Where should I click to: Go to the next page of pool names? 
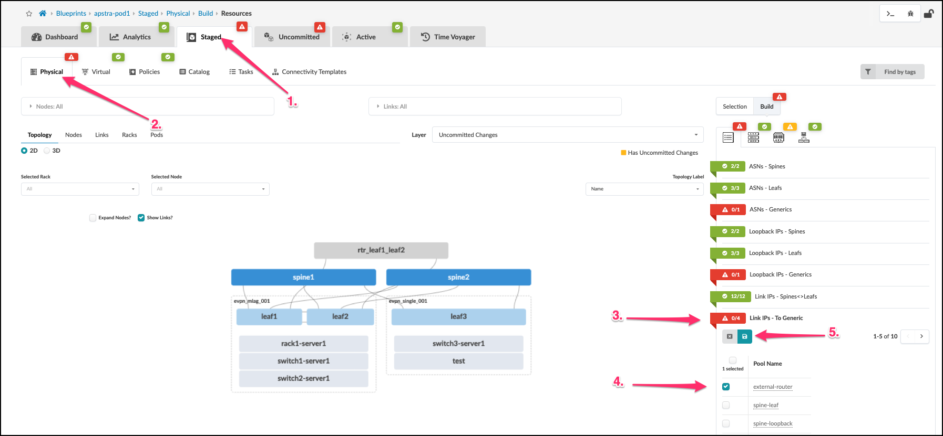(x=921, y=336)
